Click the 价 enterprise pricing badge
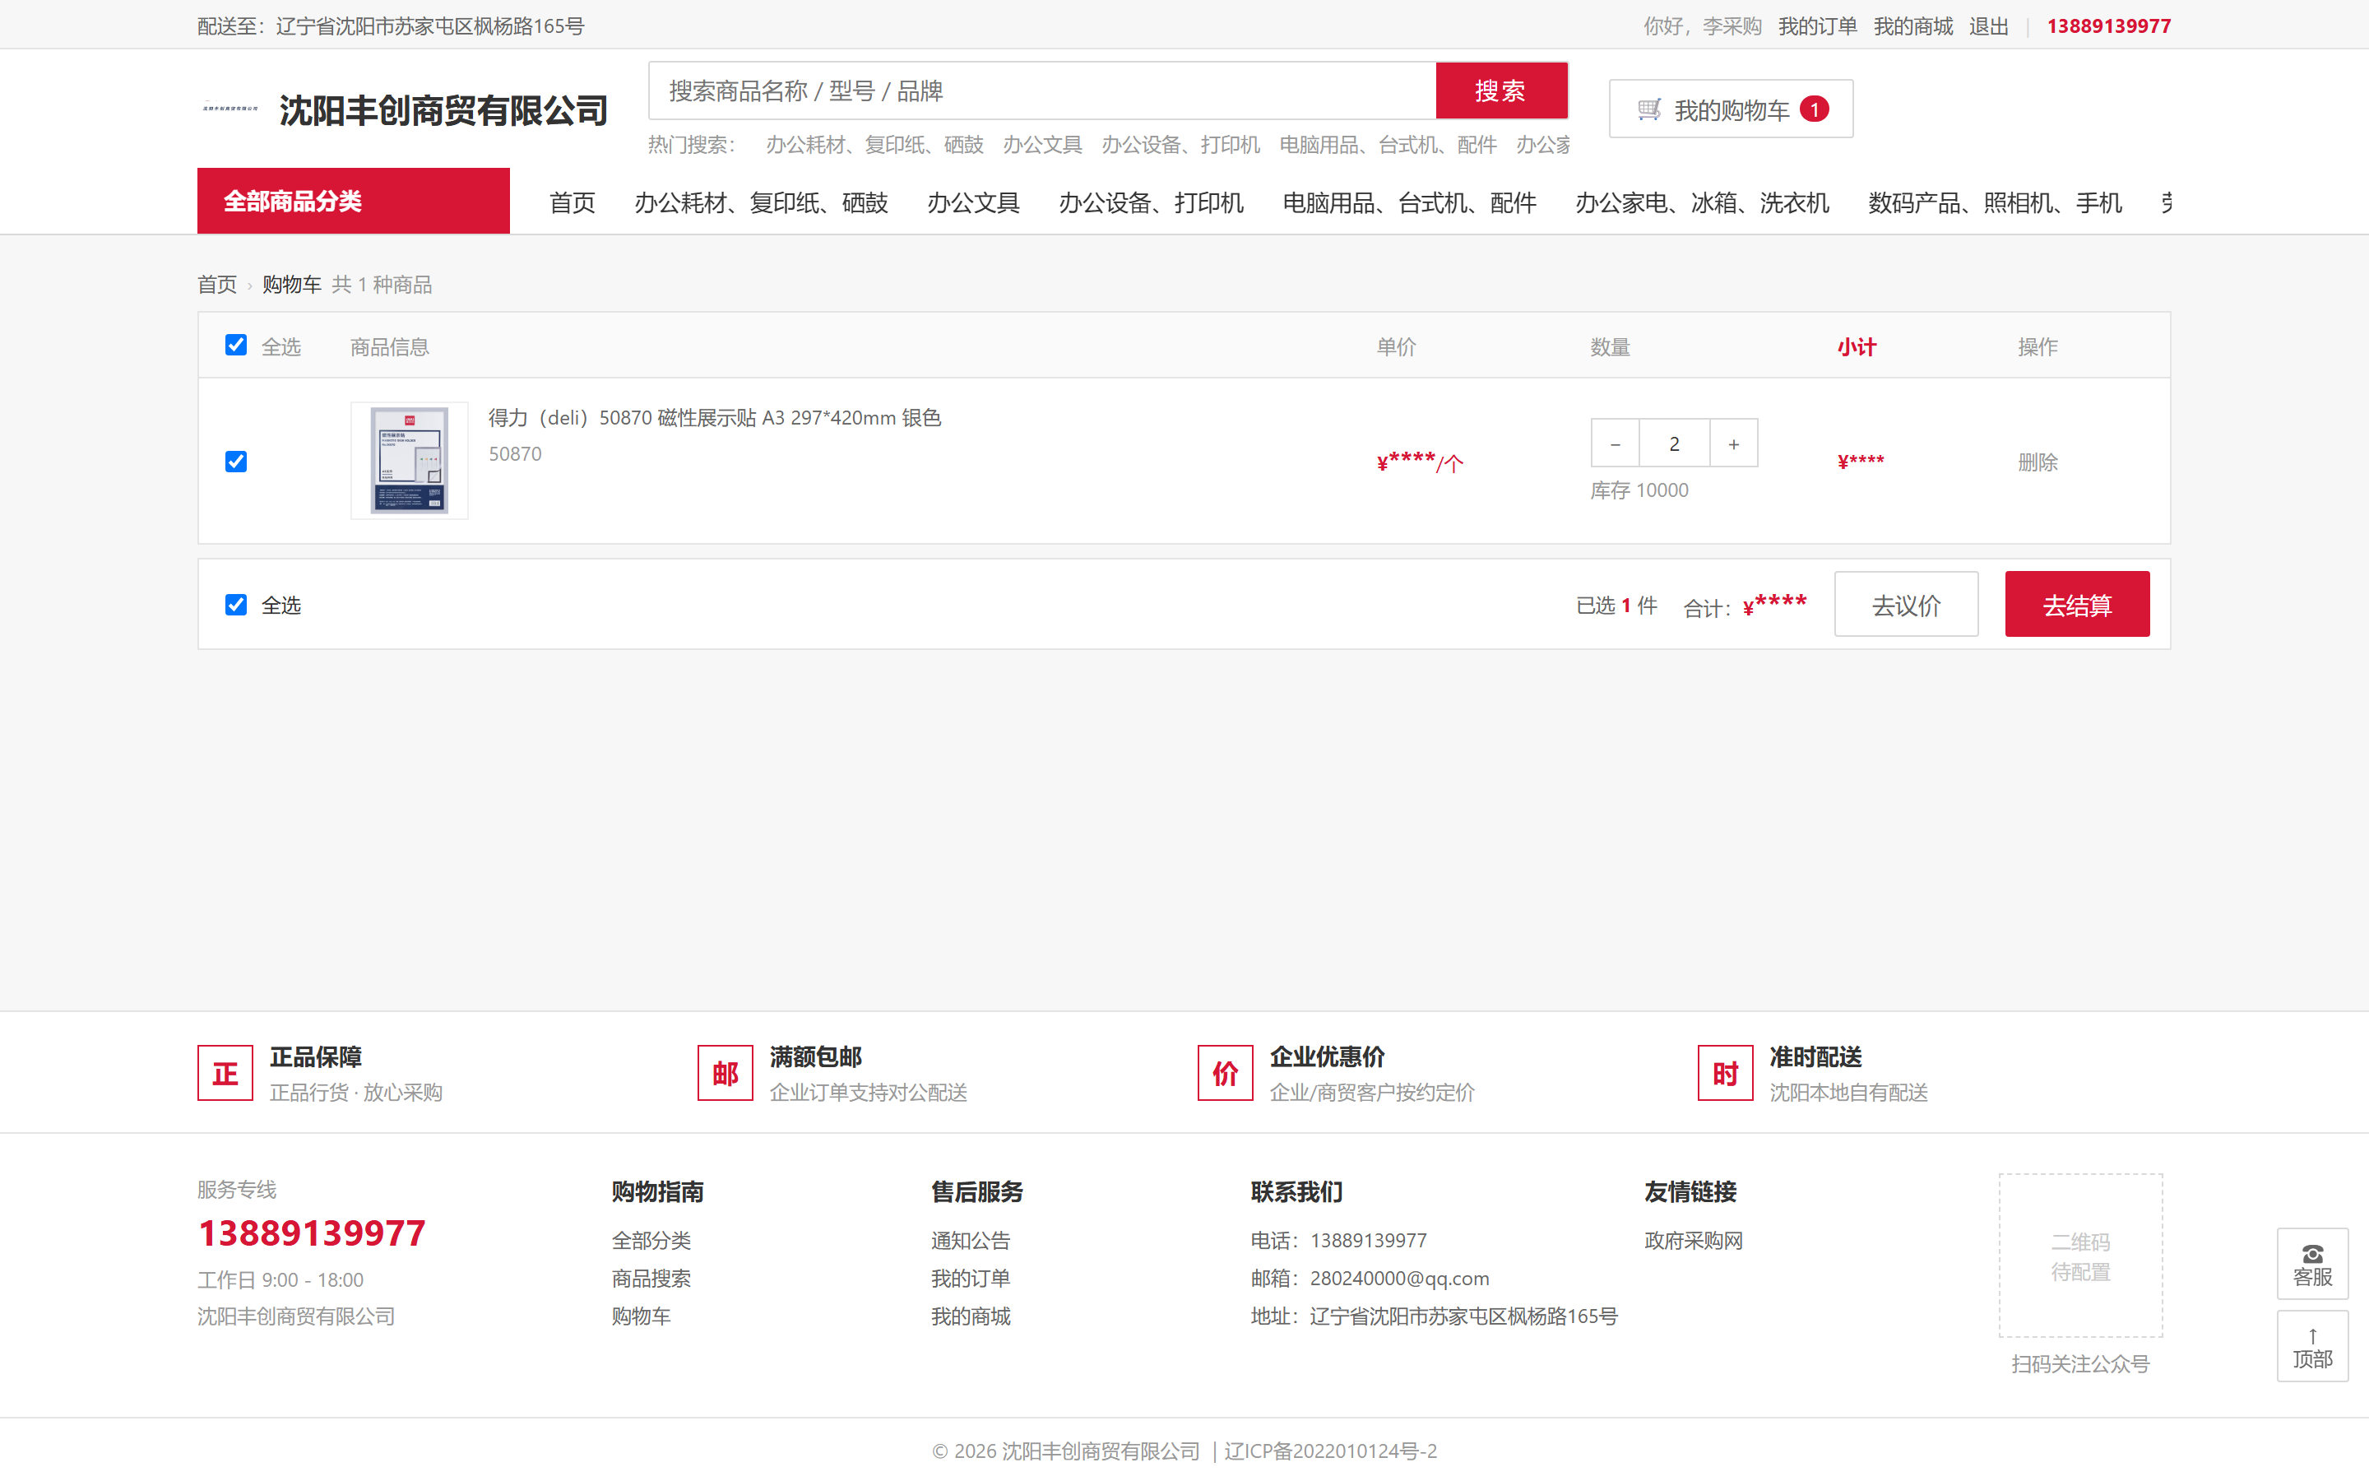2369x1481 pixels. pos(1226,1074)
